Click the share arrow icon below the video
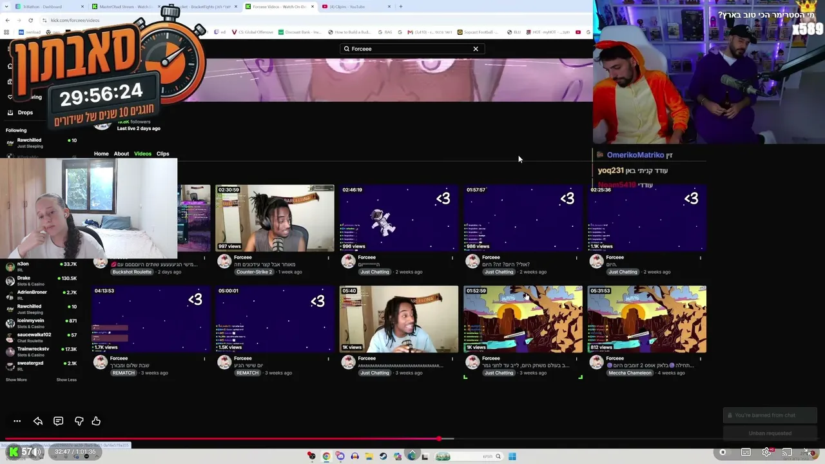825x464 pixels. 38,421
